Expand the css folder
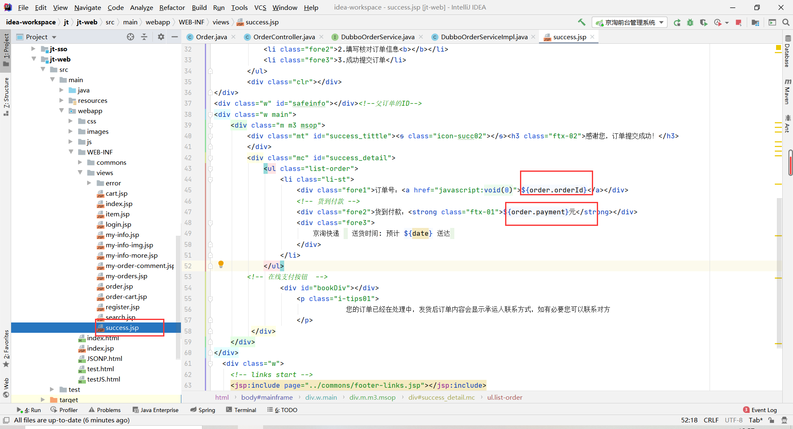793x429 pixels. [70, 121]
